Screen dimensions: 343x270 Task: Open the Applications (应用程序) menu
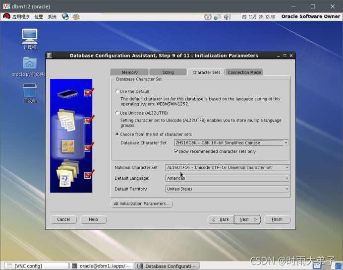21,17
